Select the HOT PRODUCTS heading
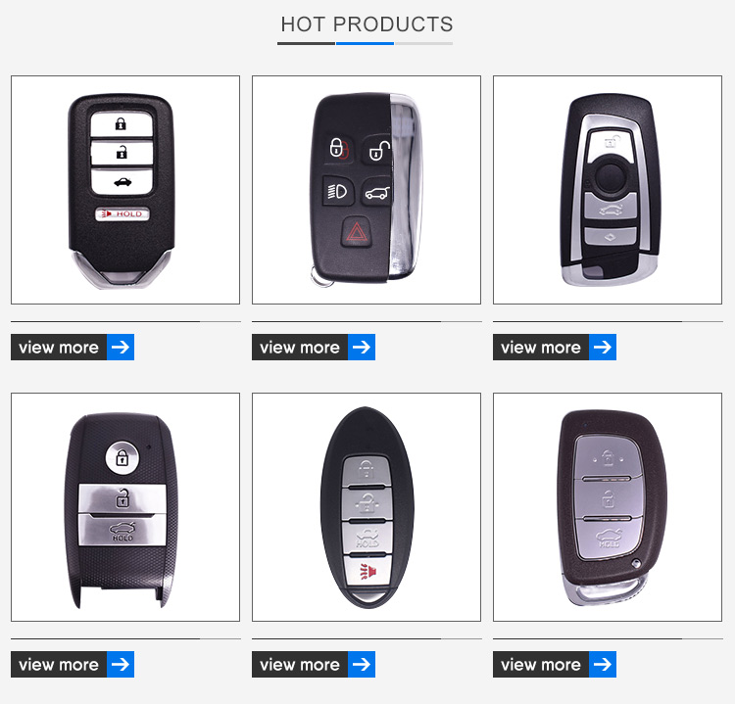Image resolution: width=735 pixels, height=704 pixels. pos(367,24)
